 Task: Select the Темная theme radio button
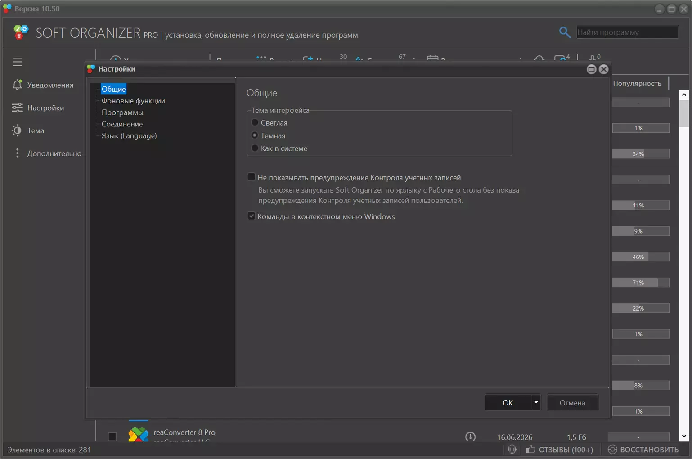pos(255,135)
